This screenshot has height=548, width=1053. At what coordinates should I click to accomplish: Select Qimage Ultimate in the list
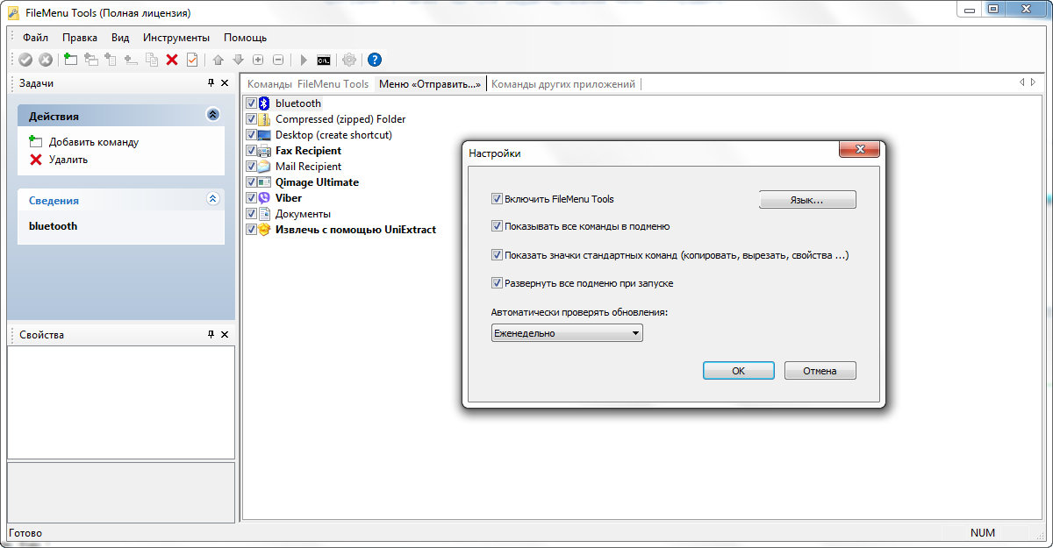point(317,182)
